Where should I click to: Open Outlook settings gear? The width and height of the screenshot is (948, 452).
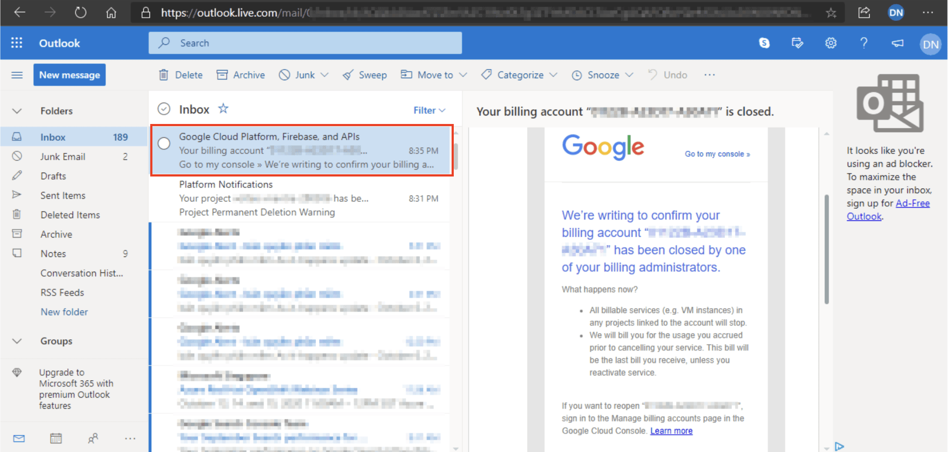coord(830,43)
